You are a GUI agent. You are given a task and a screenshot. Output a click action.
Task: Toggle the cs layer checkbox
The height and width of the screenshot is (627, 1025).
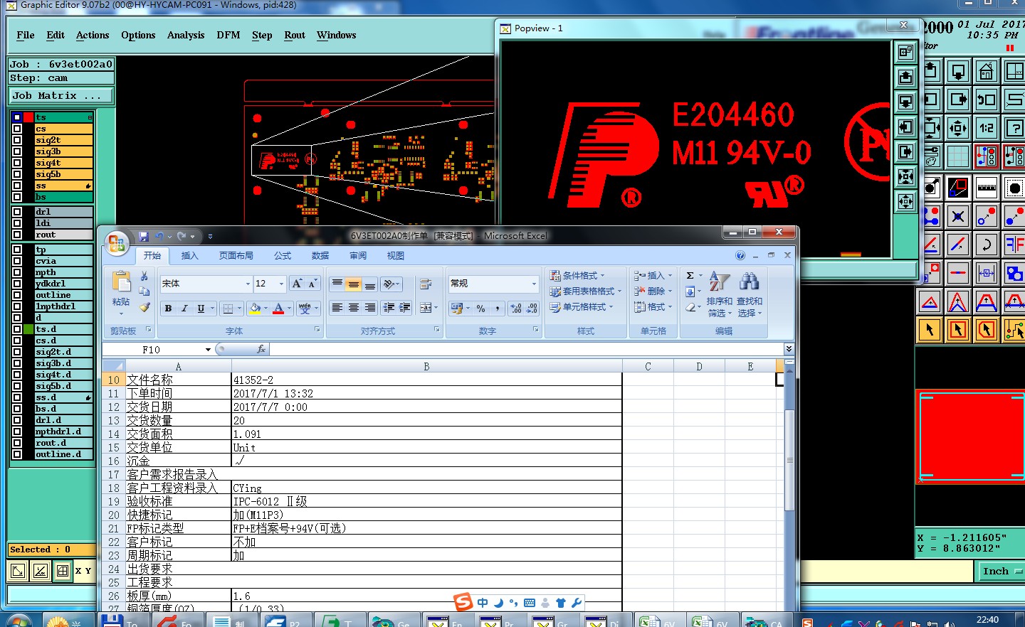click(x=17, y=129)
